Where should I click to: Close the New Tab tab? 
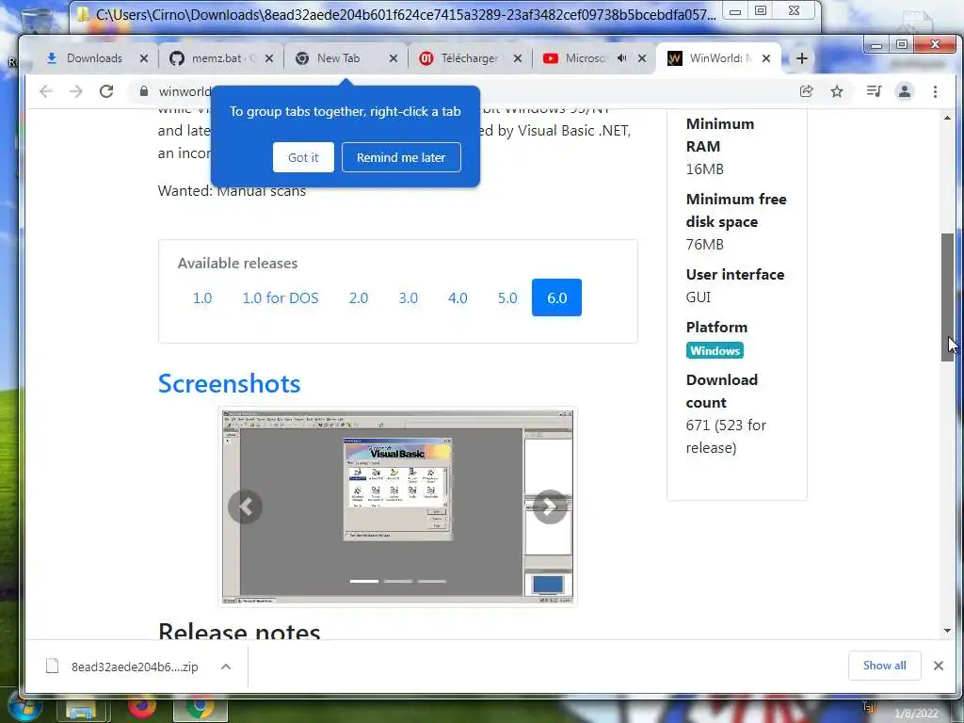[x=394, y=58]
